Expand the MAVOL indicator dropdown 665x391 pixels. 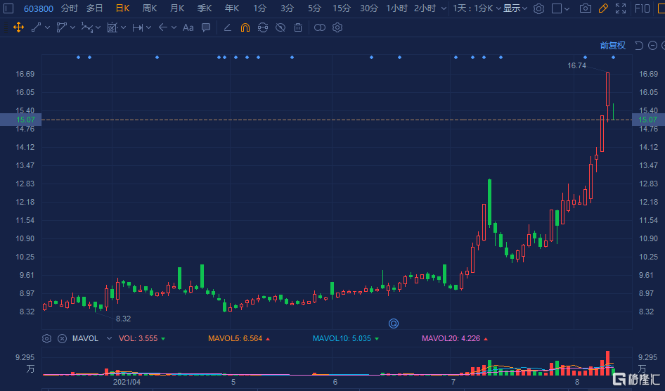109,338
